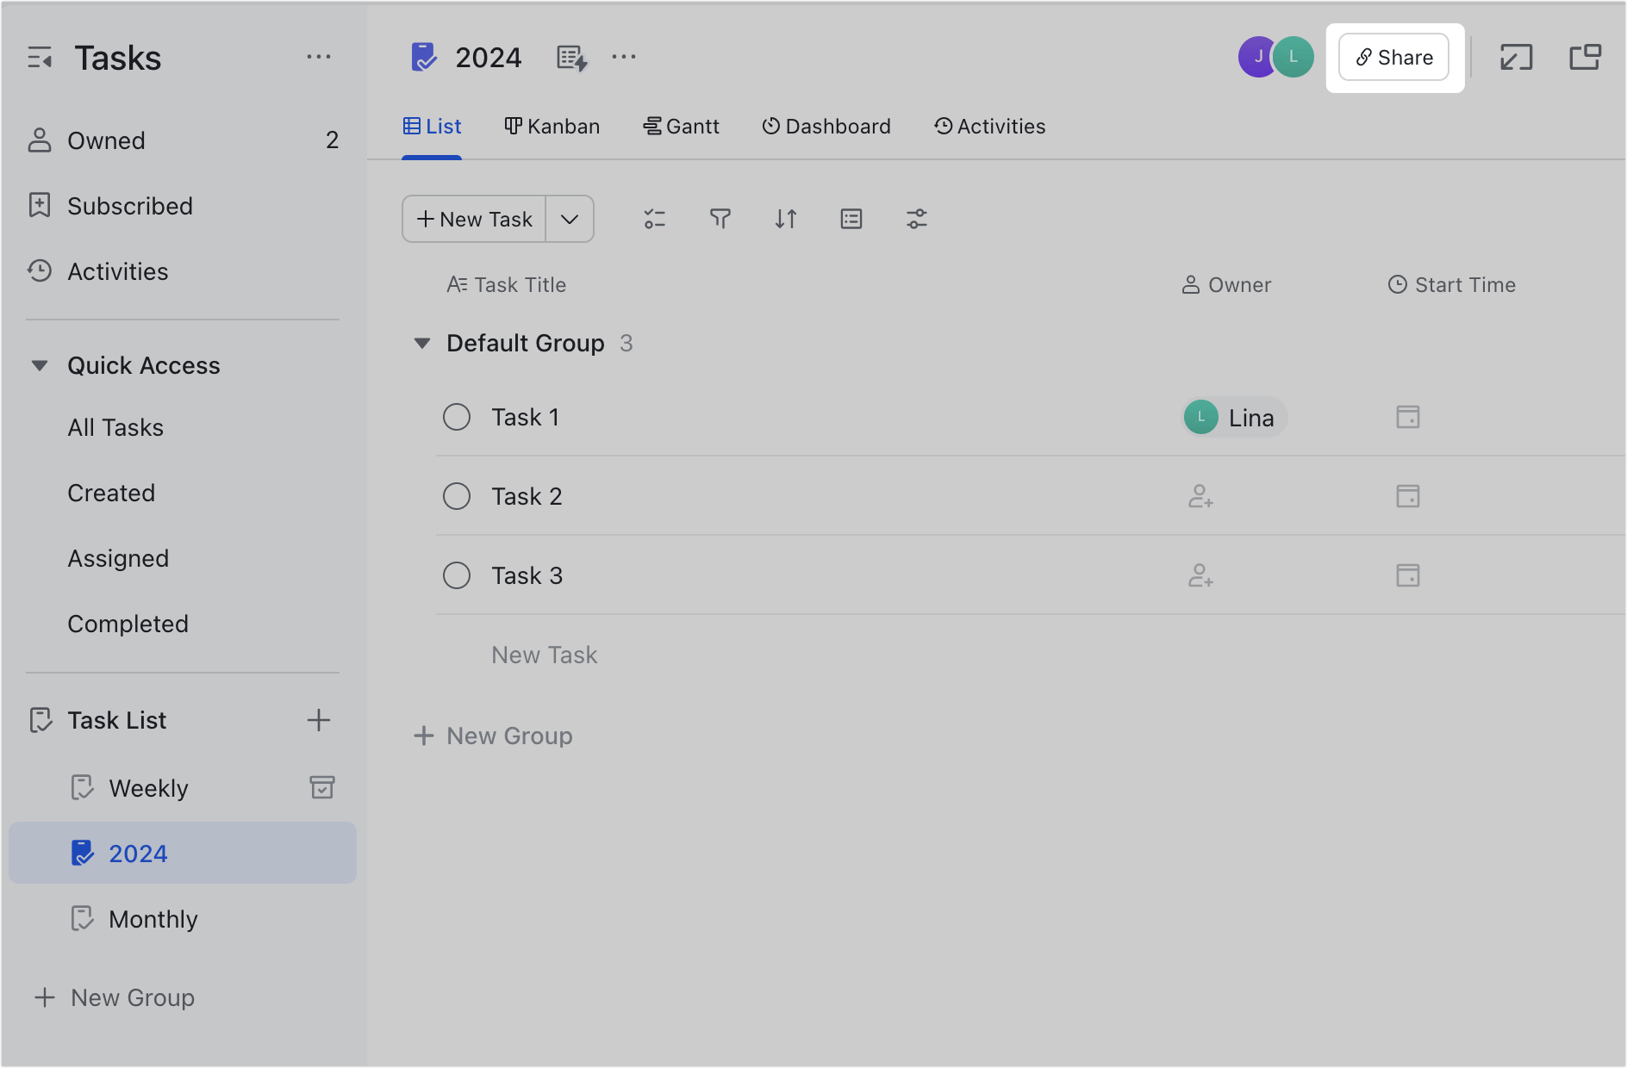Click the sort icon in the toolbar
This screenshot has width=1627, height=1068.
(785, 219)
